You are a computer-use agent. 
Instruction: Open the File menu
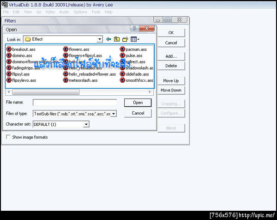click(x=6, y=12)
